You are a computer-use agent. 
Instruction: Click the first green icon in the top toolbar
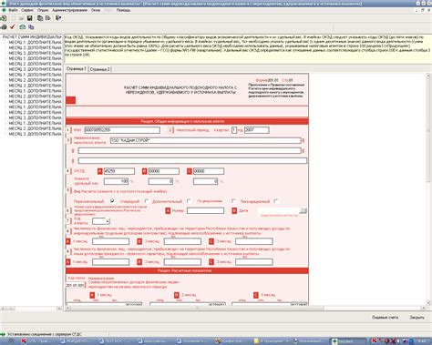tap(4, 18)
